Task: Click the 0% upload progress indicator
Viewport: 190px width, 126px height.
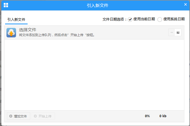Action: (147, 116)
